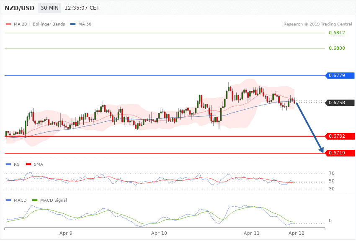The width and height of the screenshot is (356, 241).
Task: Click the 12:35:07 CET timestamp
Action: click(82, 8)
